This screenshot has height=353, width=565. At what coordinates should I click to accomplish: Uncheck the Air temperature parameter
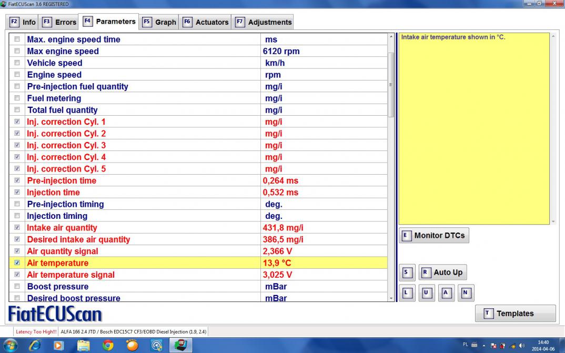[17, 263]
